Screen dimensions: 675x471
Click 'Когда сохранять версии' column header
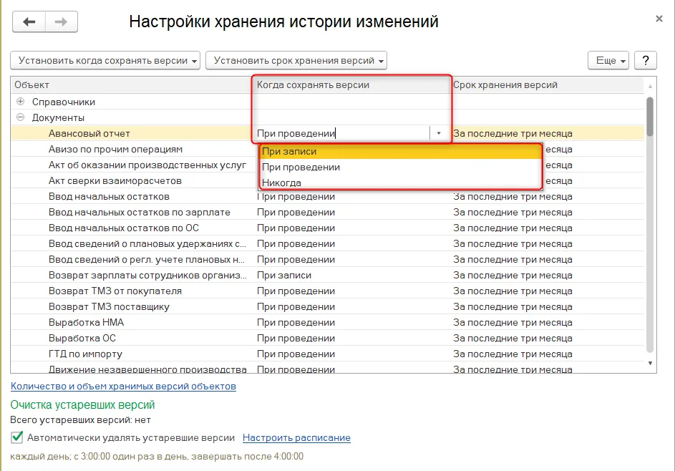[x=351, y=84]
